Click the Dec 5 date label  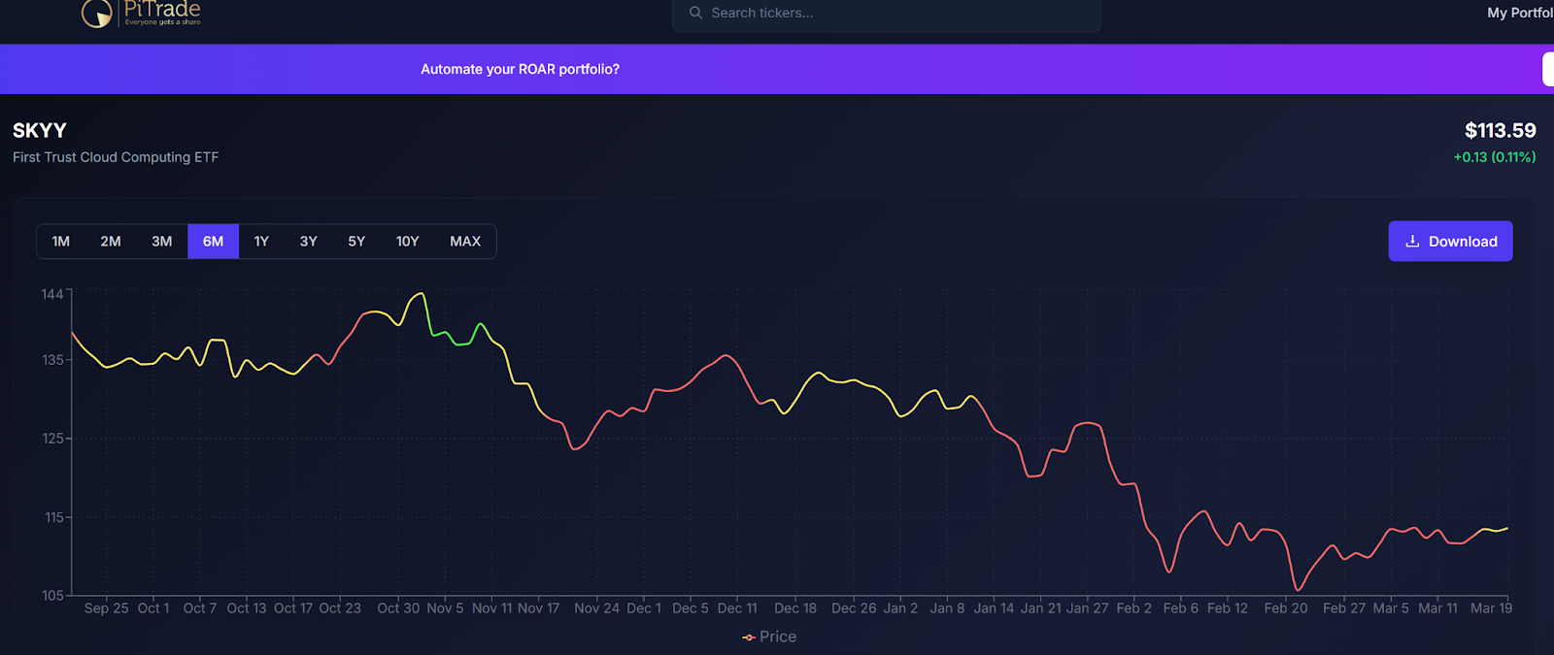[x=691, y=608]
